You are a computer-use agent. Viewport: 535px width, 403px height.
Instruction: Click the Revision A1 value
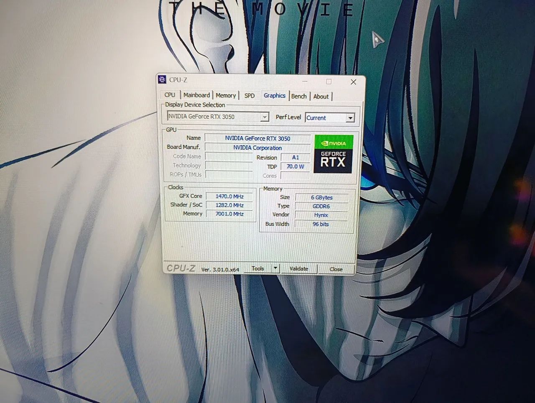pos(296,158)
